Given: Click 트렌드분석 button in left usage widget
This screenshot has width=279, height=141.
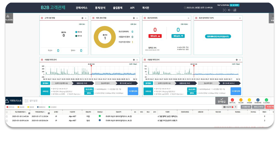Looking at the screenshot, I should tap(133, 91).
